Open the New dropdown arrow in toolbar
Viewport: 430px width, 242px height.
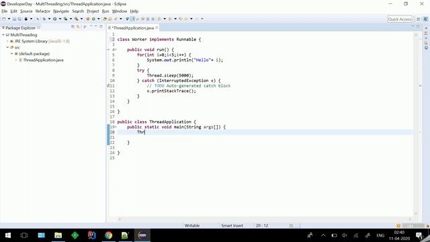tap(9, 19)
